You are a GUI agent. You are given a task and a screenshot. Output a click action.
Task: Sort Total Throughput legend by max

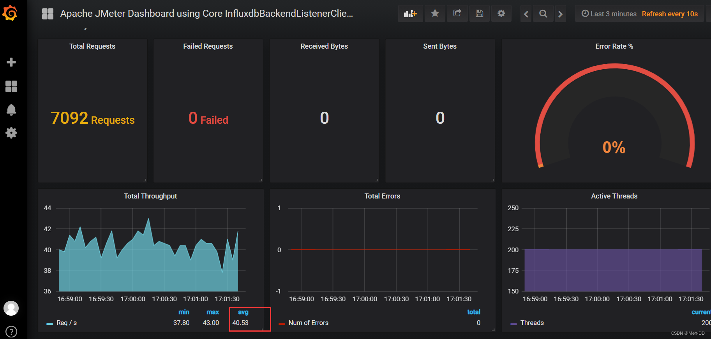tap(213, 312)
